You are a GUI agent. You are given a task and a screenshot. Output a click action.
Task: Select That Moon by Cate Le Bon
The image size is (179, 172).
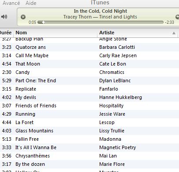[89, 64]
